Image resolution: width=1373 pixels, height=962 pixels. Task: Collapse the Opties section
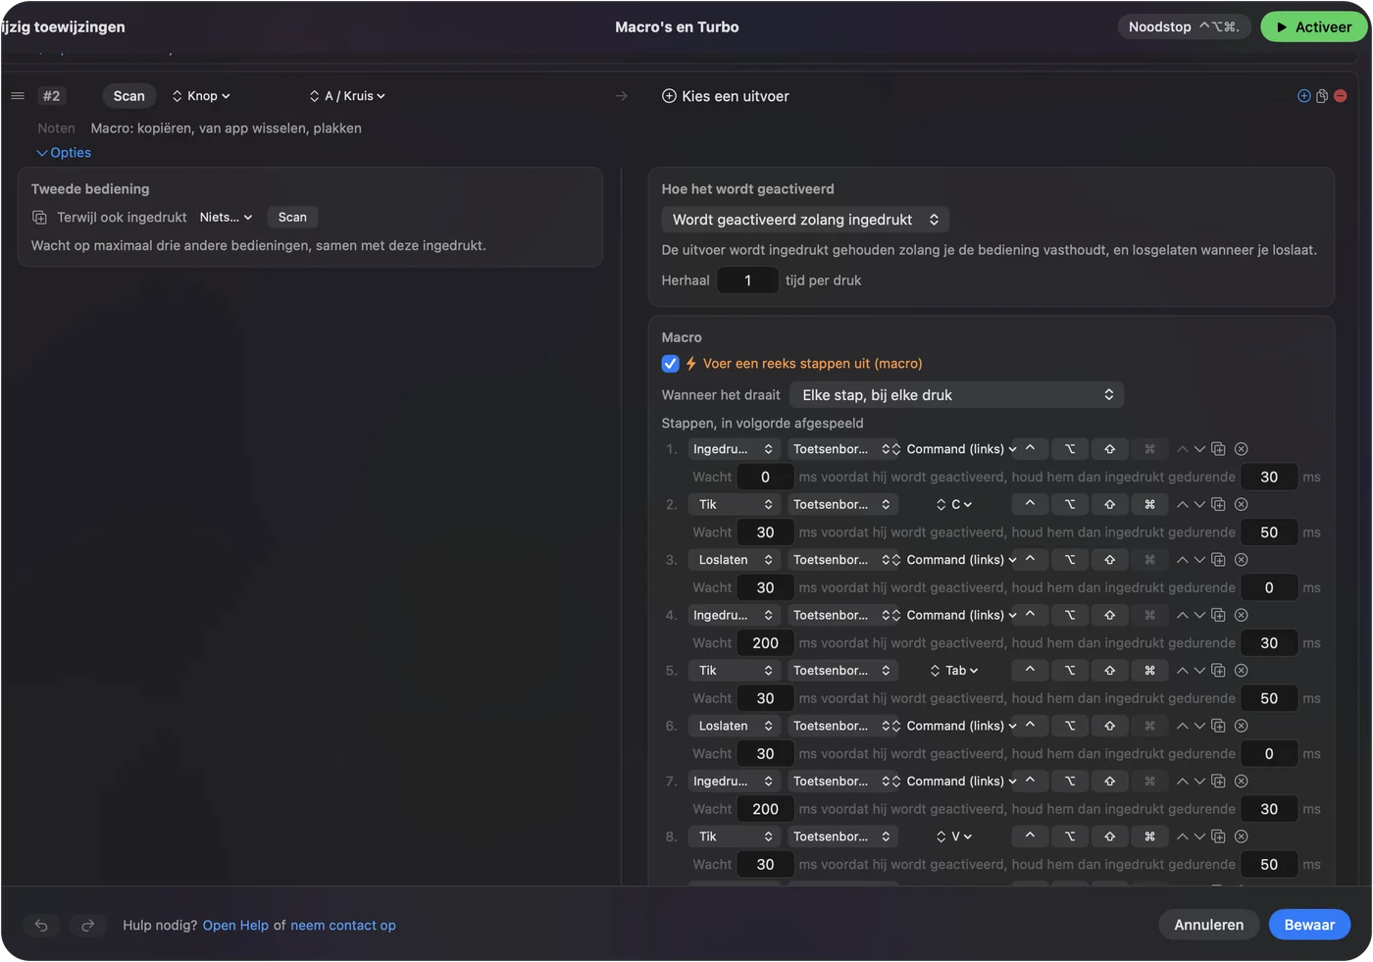pos(64,153)
